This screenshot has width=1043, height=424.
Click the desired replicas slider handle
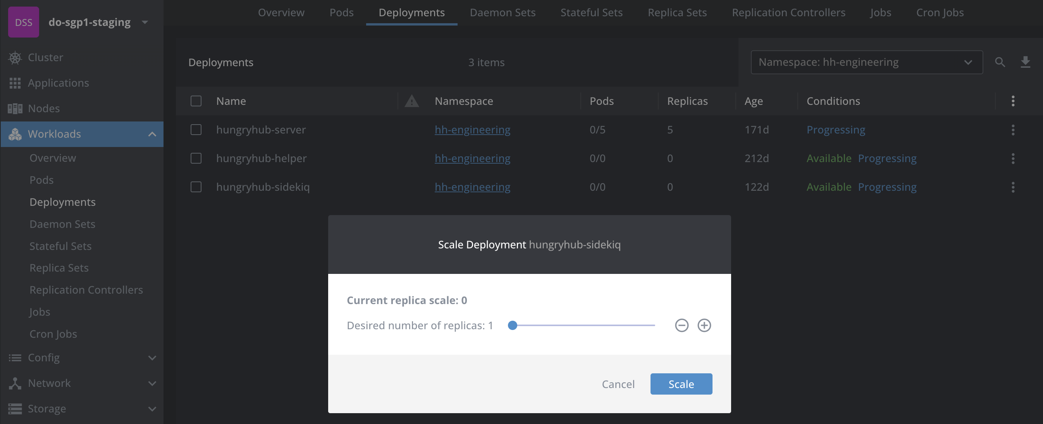coord(512,325)
